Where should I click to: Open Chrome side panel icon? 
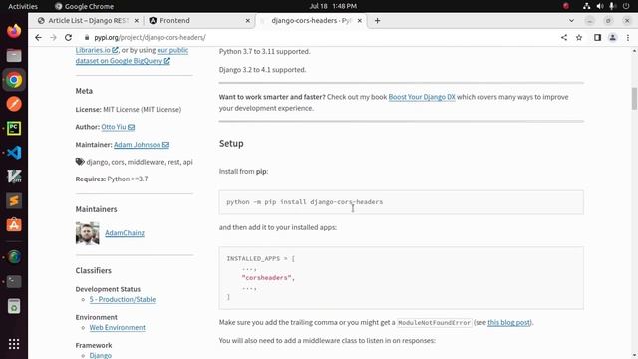click(597, 38)
